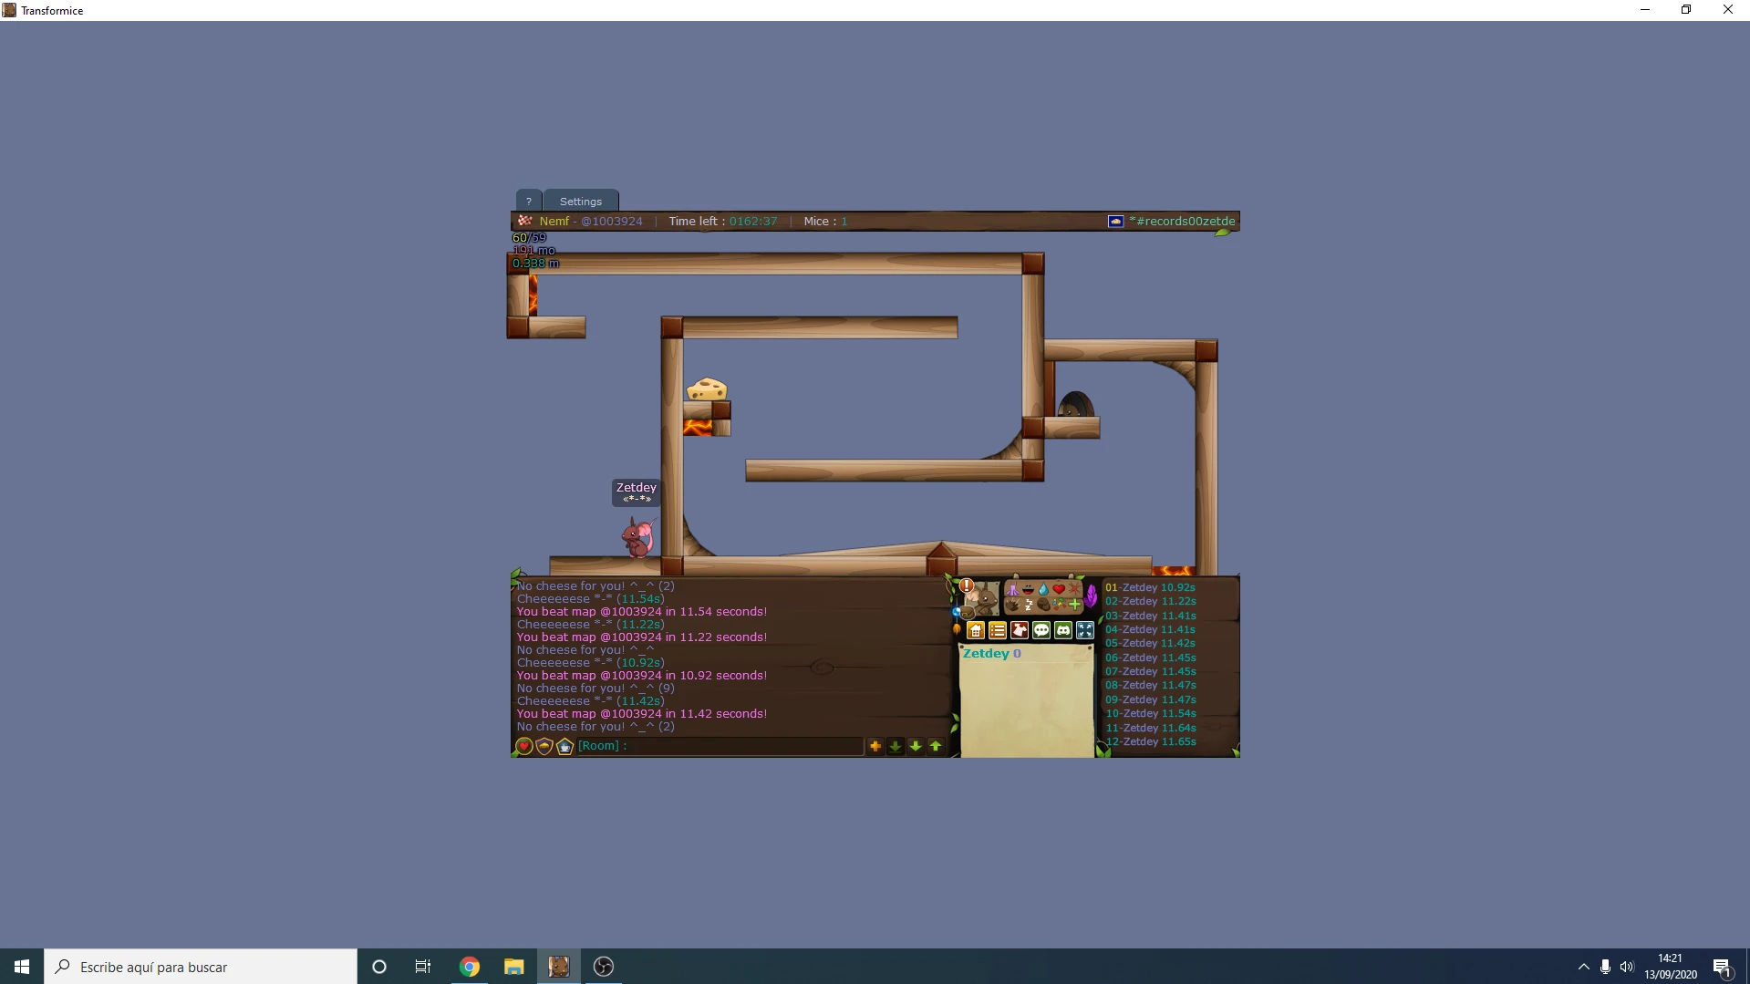Image resolution: width=1750 pixels, height=984 pixels.
Task: Click the sleep Zz emote icon
Action: point(1028,604)
